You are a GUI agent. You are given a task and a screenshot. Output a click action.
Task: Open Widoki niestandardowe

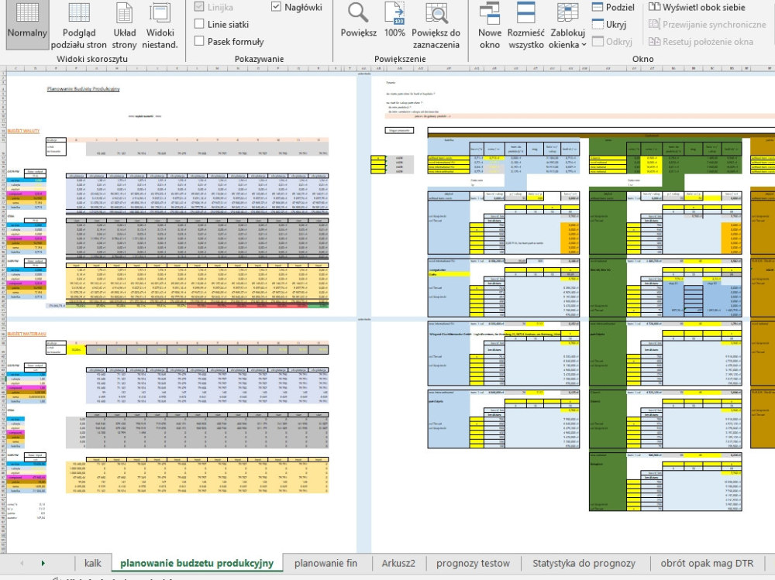coord(160,24)
